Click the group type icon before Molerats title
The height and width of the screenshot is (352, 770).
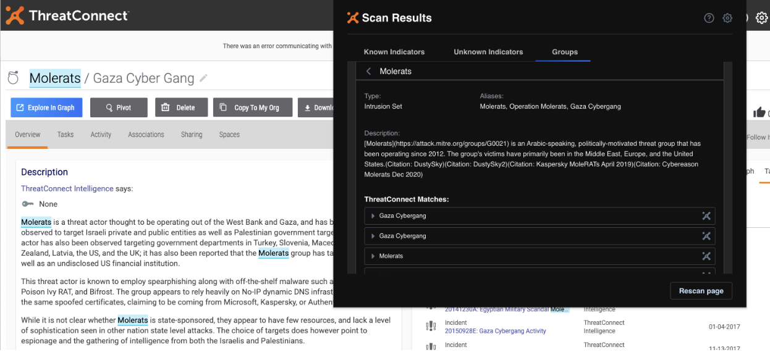click(13, 78)
